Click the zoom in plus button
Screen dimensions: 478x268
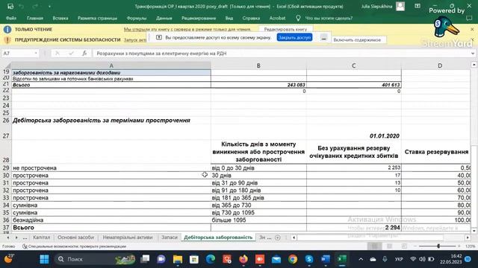coord(459,246)
